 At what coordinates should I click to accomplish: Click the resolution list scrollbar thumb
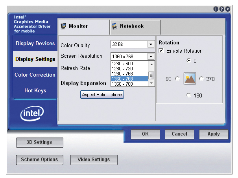point(151,75)
